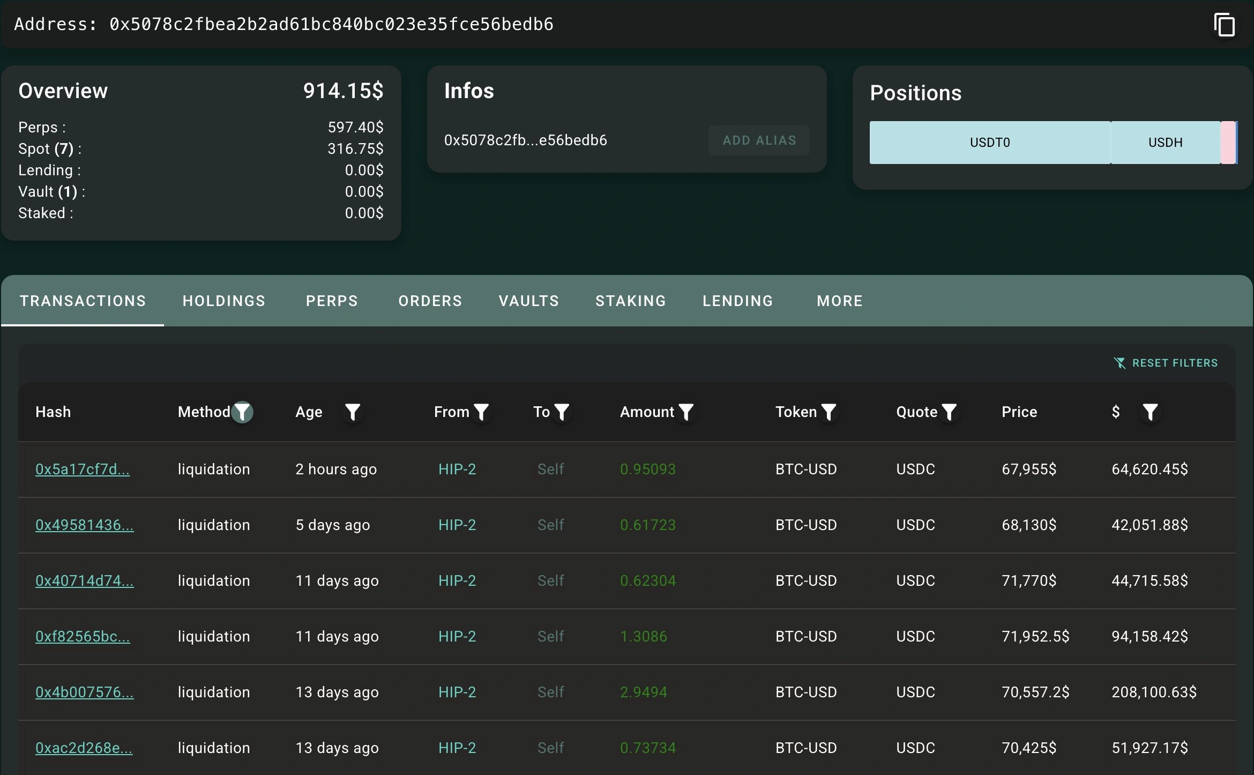Image resolution: width=1254 pixels, height=775 pixels.
Task: Expand the Spot (7) holdings entry
Action: point(50,148)
